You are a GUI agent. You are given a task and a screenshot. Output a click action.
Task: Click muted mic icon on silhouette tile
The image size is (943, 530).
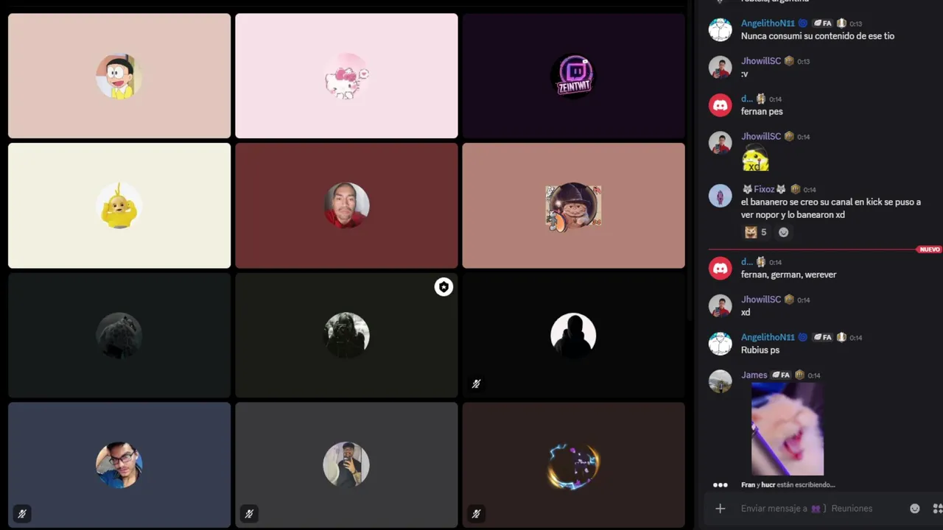pyautogui.click(x=476, y=384)
